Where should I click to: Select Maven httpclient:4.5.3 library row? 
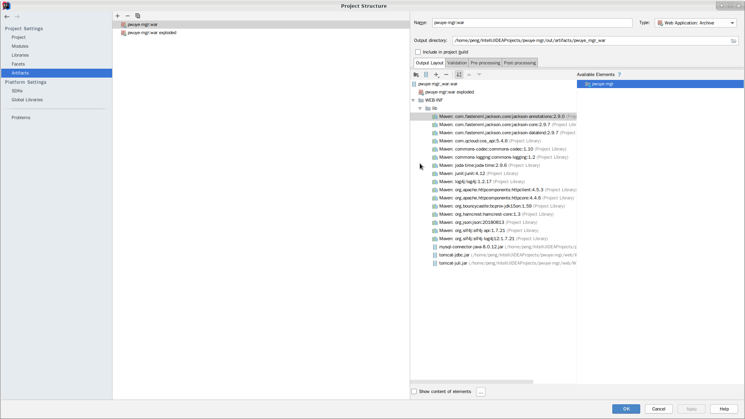click(x=493, y=190)
